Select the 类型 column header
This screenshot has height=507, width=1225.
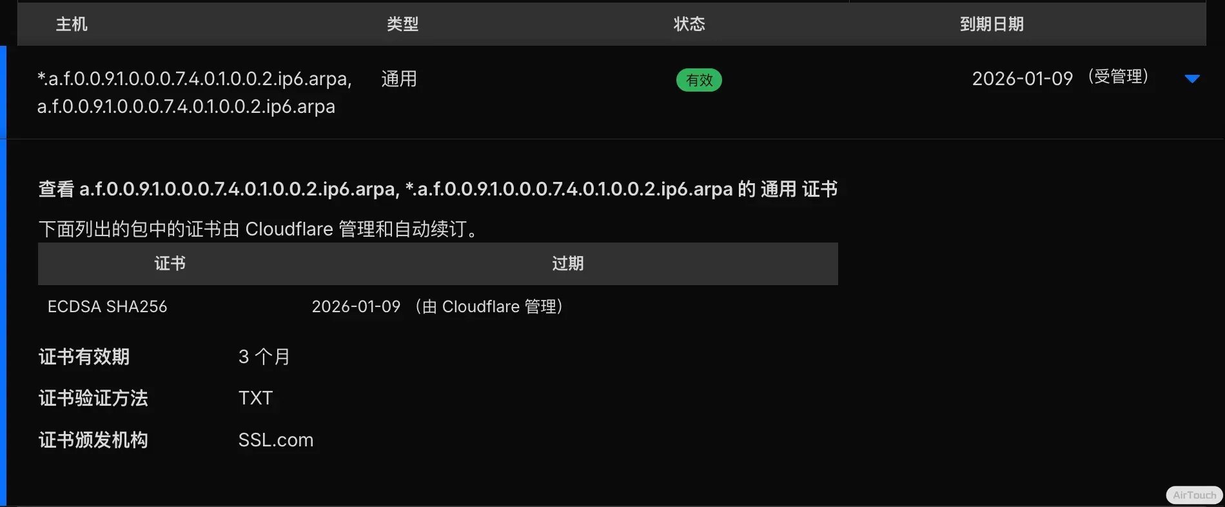[403, 24]
